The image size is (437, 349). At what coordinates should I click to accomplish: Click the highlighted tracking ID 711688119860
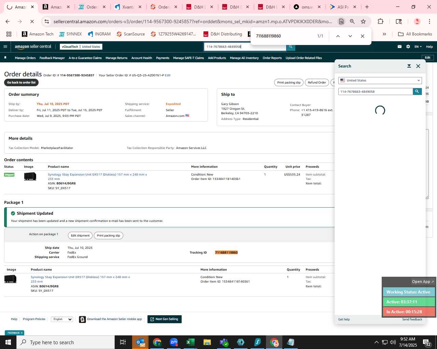click(226, 253)
